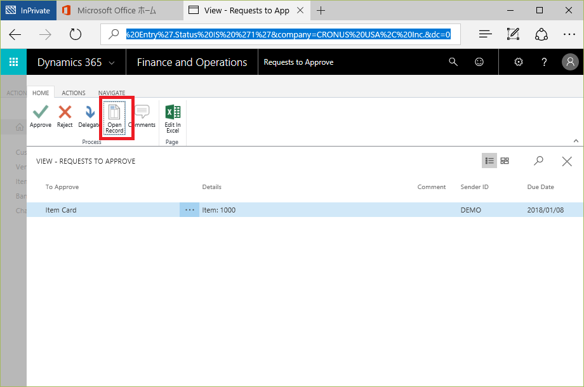Select the View - Requests to App browser tab

(x=246, y=10)
